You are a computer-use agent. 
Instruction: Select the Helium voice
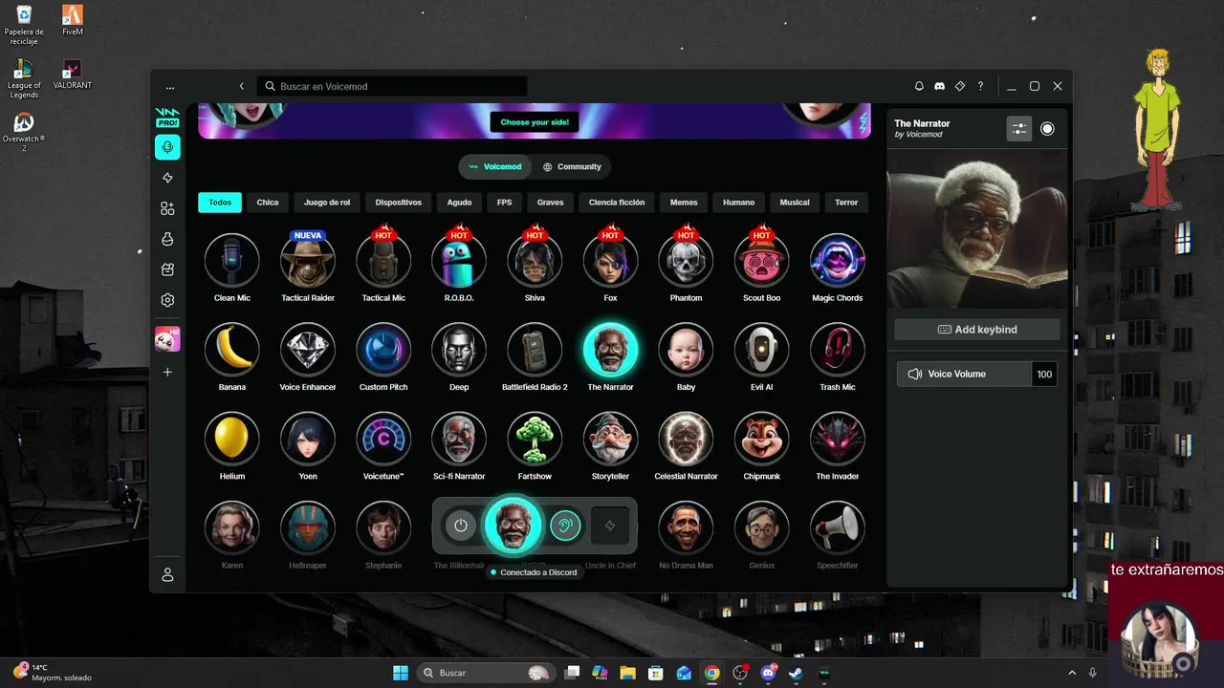click(x=231, y=438)
